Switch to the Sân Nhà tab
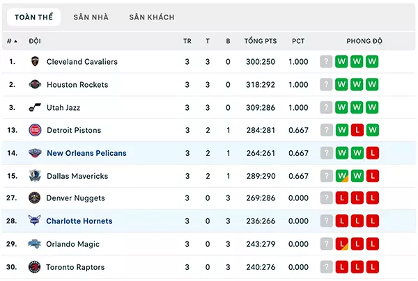Screen dimensions: 418x281 pyautogui.click(x=91, y=17)
